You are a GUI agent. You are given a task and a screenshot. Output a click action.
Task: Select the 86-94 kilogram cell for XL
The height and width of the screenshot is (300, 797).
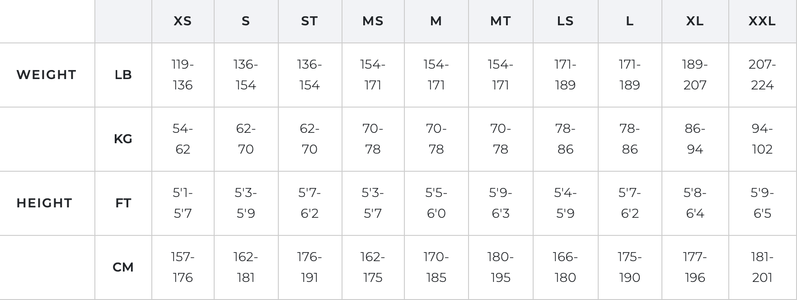tap(694, 139)
